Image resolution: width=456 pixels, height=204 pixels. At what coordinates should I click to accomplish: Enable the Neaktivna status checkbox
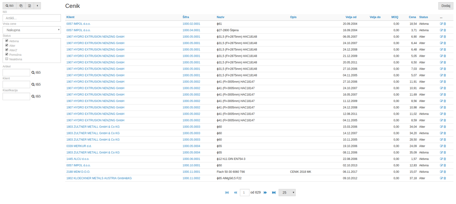(7, 59)
